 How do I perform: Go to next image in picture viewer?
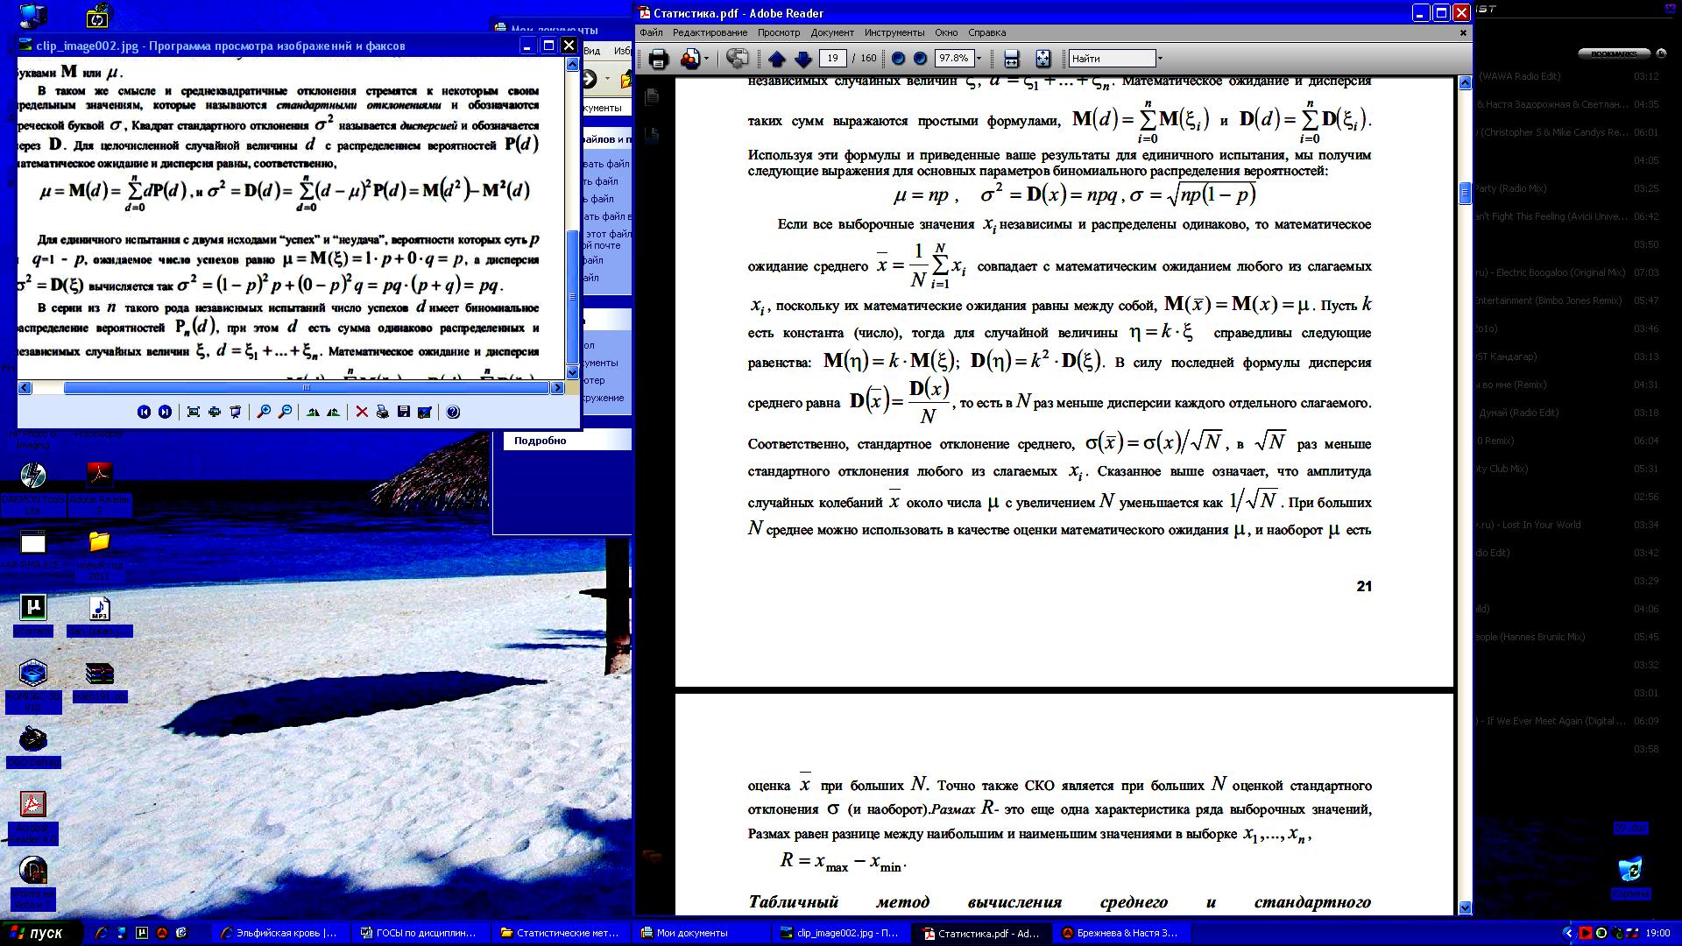pos(165,412)
